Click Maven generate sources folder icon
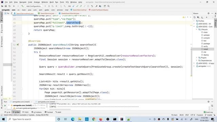Screen dimensions: 217x122 198,17
